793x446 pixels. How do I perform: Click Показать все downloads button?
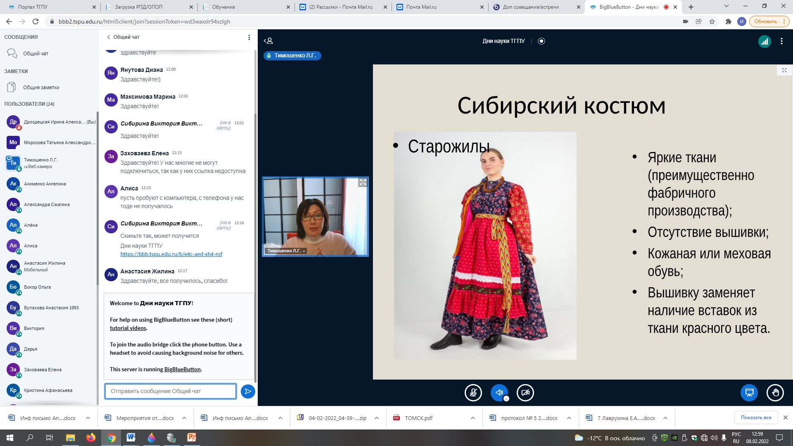[756, 418]
